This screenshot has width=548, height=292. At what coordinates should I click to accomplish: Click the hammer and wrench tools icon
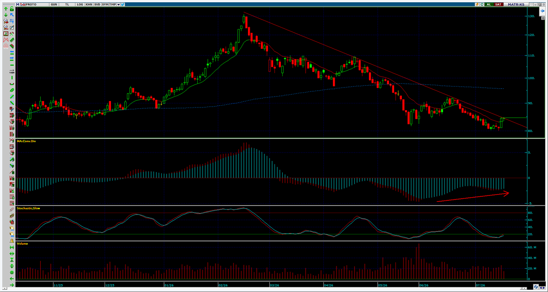[x=12, y=34]
